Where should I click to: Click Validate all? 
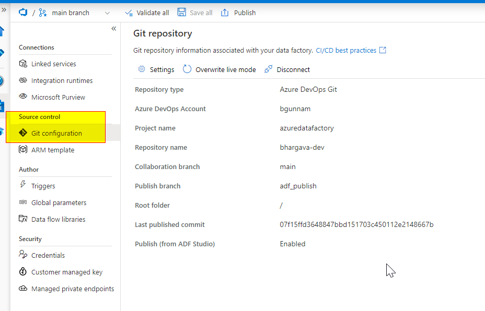(x=147, y=13)
